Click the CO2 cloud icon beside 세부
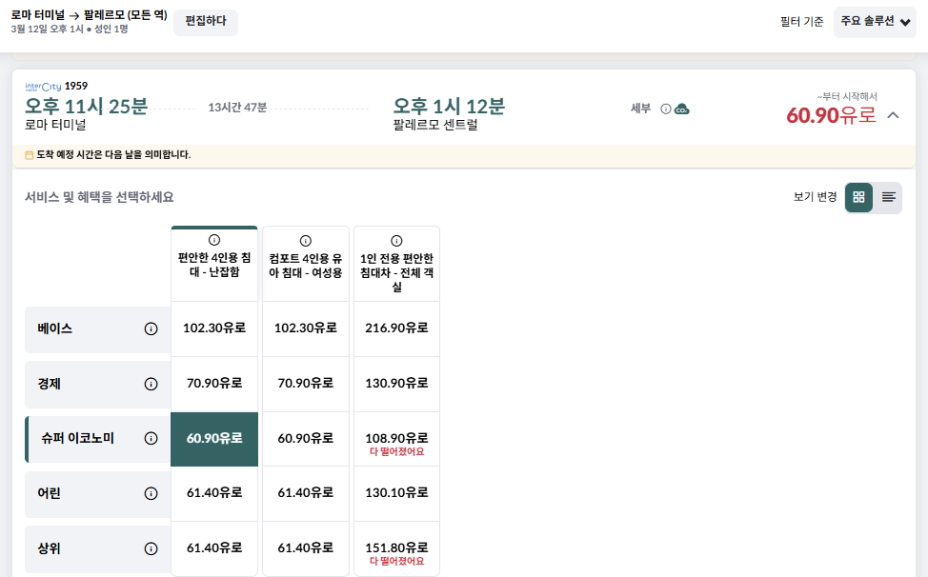 tap(682, 109)
